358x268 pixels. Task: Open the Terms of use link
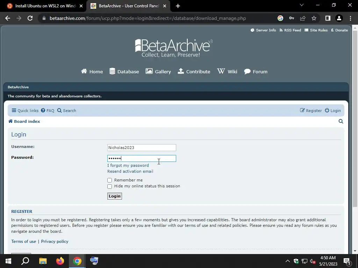[23, 241]
